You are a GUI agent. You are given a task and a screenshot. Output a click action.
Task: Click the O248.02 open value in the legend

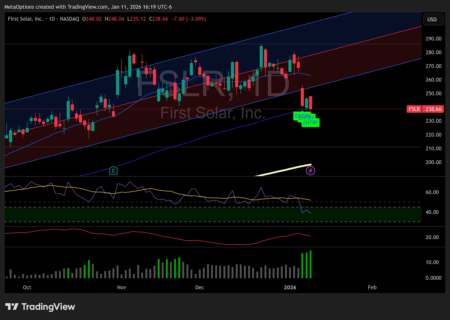tap(92, 19)
